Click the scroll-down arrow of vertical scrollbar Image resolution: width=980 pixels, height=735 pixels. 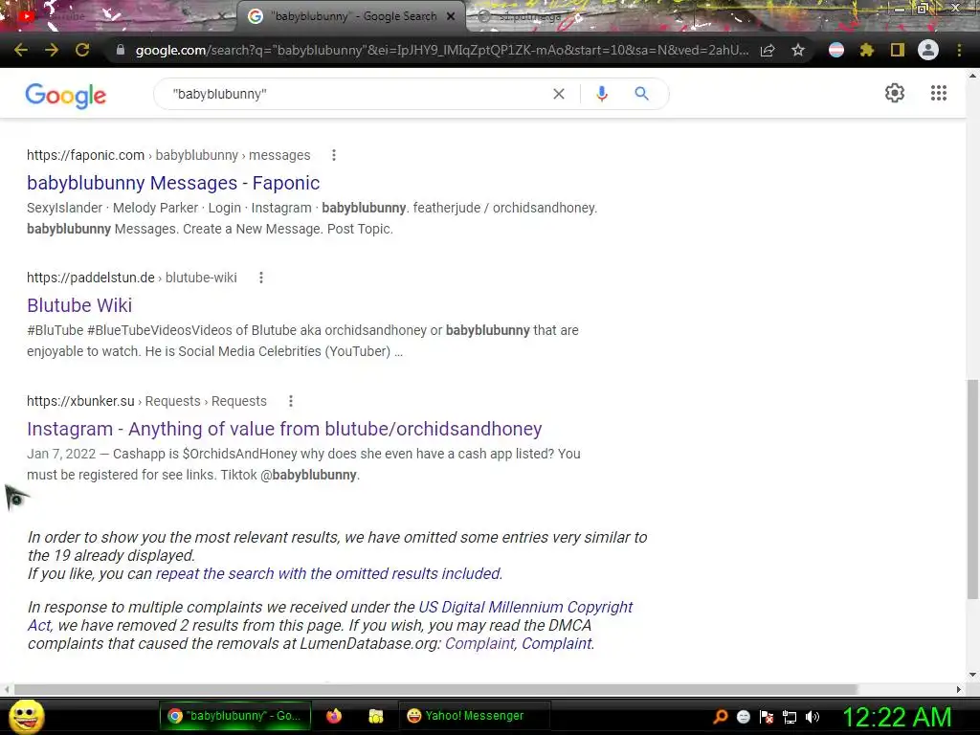pyautogui.click(x=972, y=675)
